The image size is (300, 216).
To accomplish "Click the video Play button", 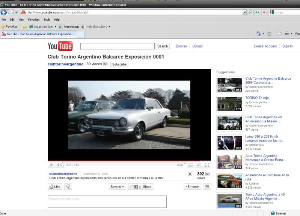I will coord(51,165).
